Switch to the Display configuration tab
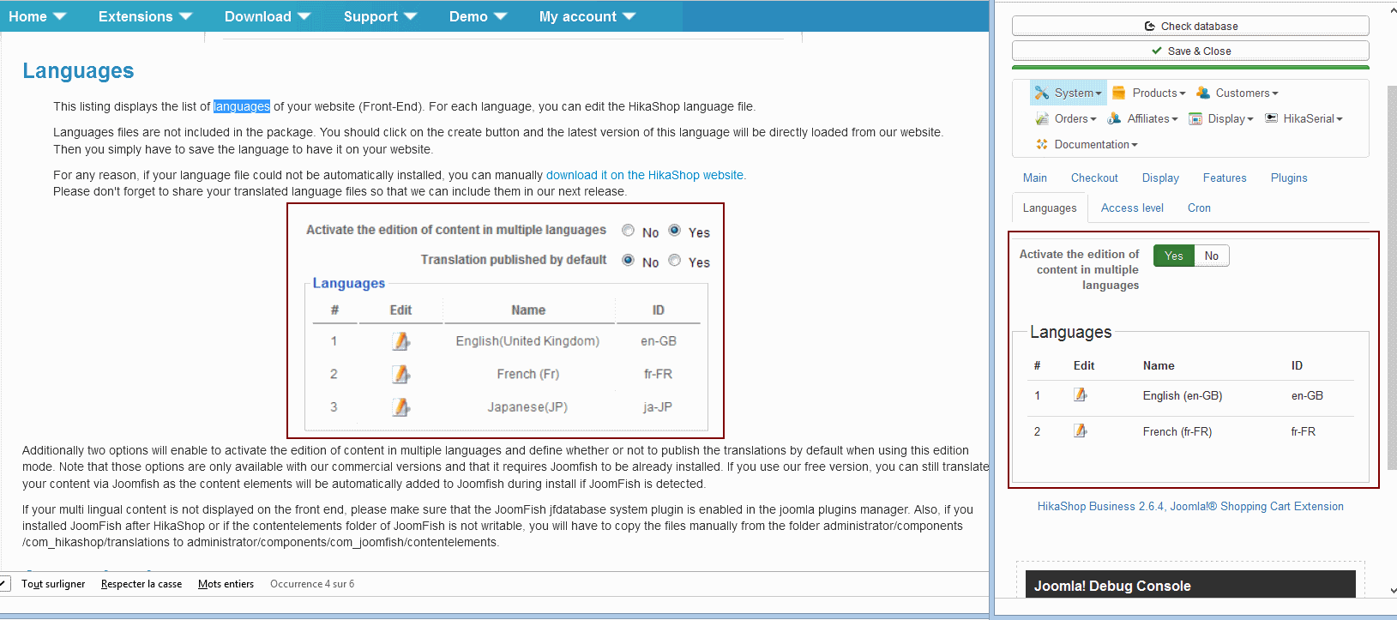Viewport: 1397px width, 620px height. [x=1160, y=178]
